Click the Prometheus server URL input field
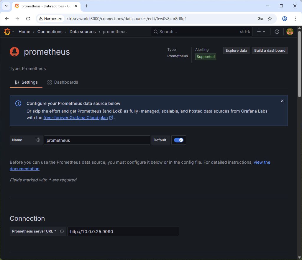Screen dimensions: 302x260 click(x=123, y=232)
